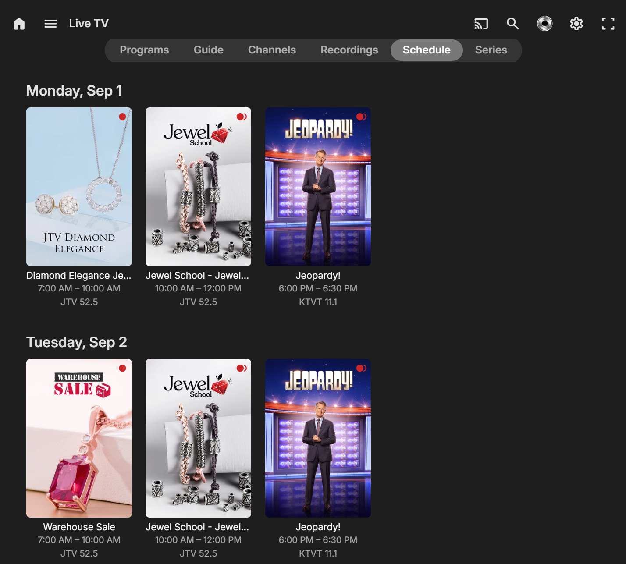Image resolution: width=626 pixels, height=564 pixels.
Task: Open Monday's Jewel School poster
Action: pyautogui.click(x=198, y=187)
